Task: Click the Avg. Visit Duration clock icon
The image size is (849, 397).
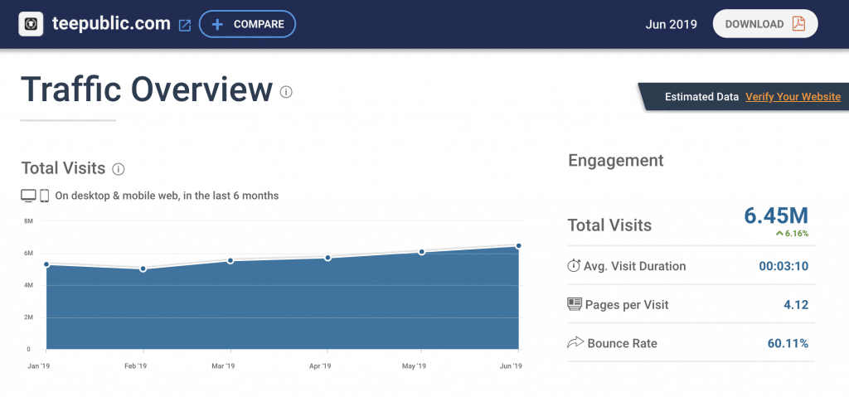Action: [574, 266]
